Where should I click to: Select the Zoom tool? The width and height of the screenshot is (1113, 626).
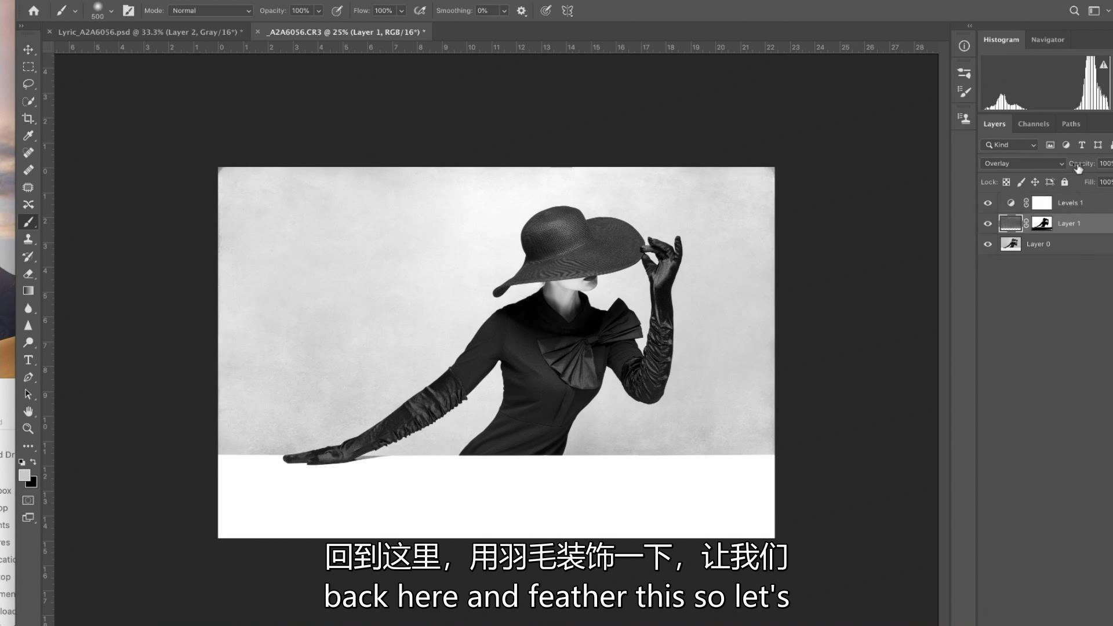pyautogui.click(x=28, y=429)
